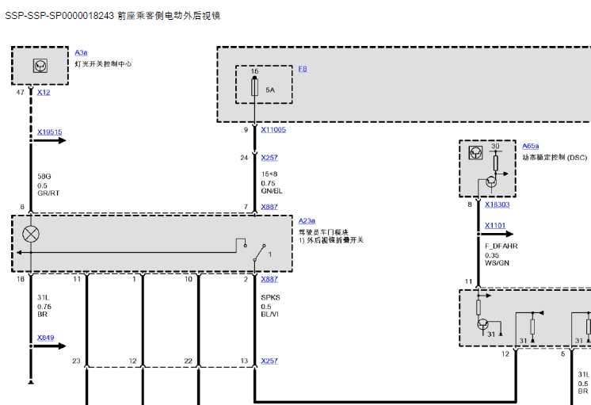Image resolution: width=591 pixels, height=405 pixels.
Task: Click steering wheel icon in A3a box
Action: coord(40,66)
